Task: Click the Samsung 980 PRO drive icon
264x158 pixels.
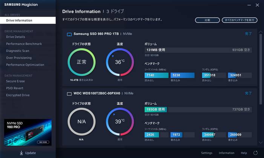Action: (69, 34)
